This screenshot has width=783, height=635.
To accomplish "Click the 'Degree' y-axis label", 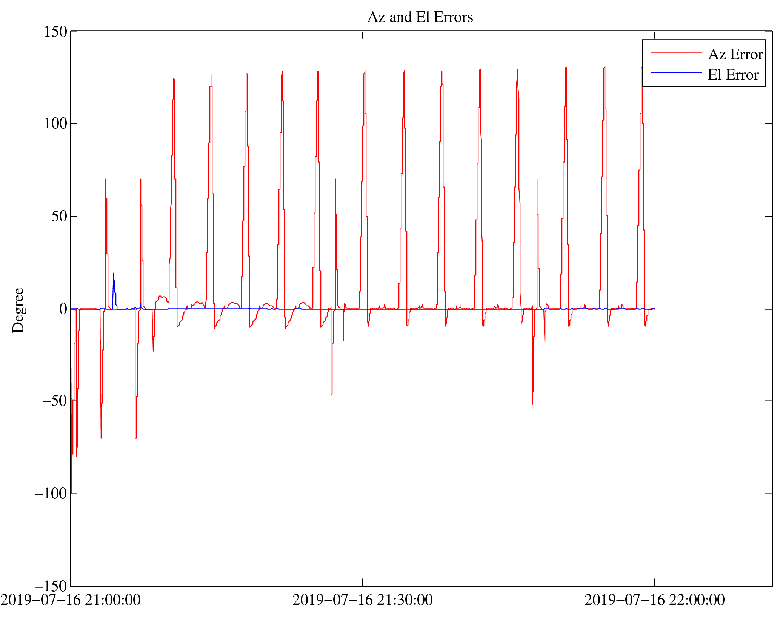I will (x=18, y=310).
